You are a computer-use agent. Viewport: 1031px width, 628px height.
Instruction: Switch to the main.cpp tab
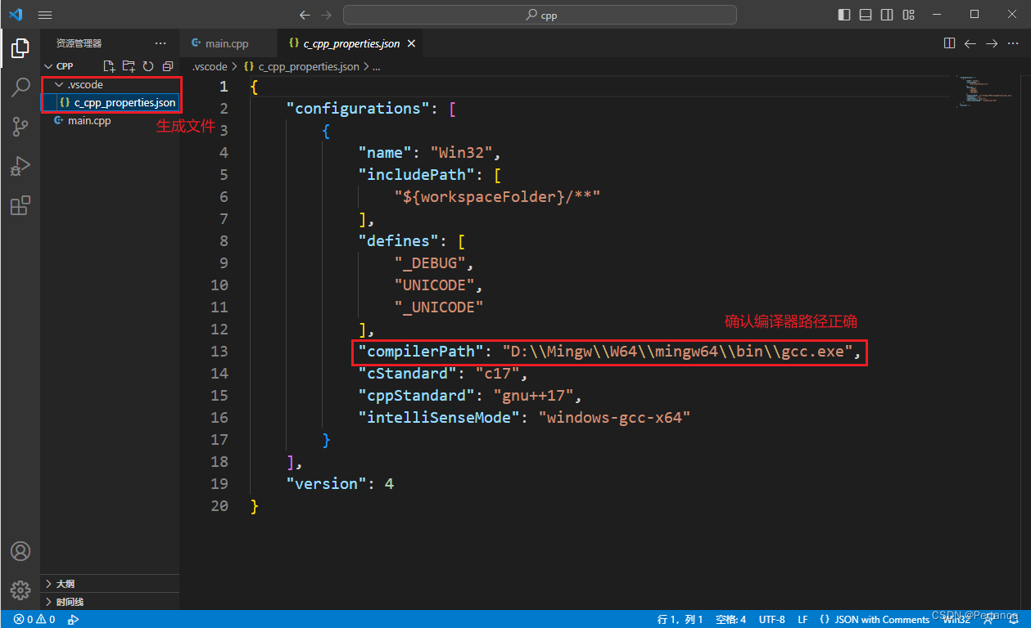(228, 43)
